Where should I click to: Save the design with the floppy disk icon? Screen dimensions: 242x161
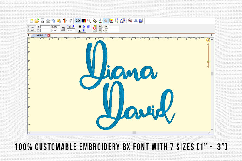click(x=42, y=21)
